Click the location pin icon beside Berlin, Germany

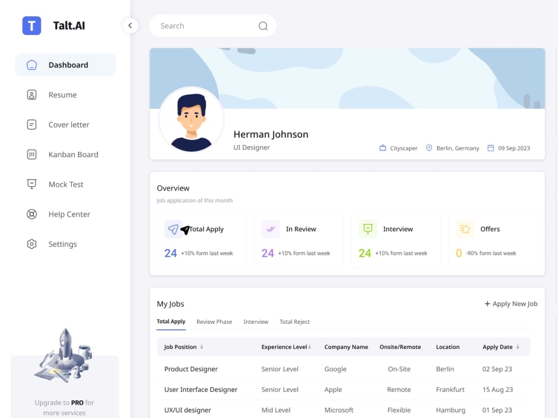point(429,148)
